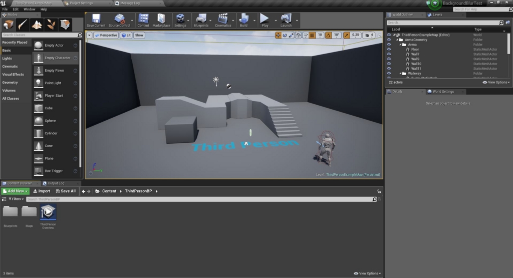Screen dimensions: 513x278
Task: Toggle visibility of Wall7 actor
Action: point(389,54)
